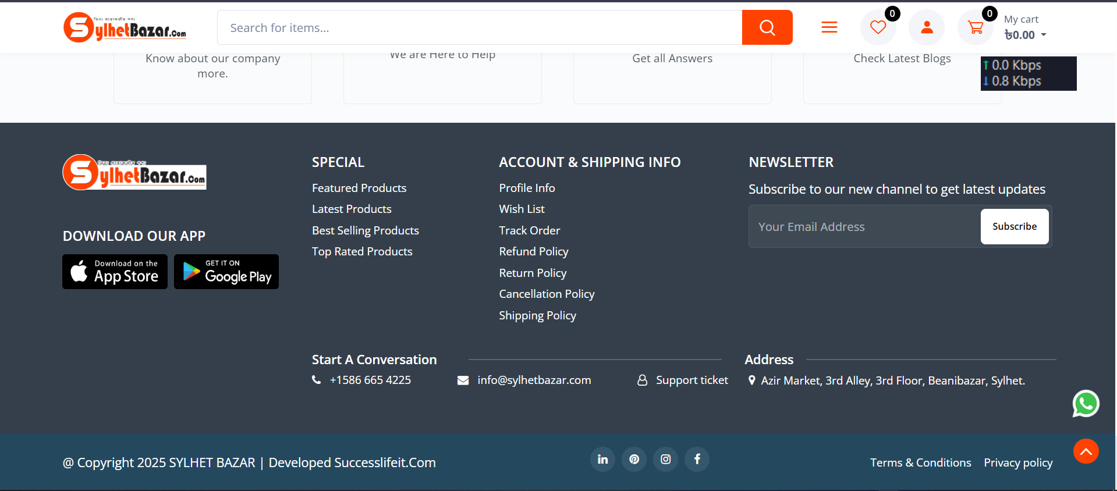Open the WhatsApp chat icon

click(1086, 404)
